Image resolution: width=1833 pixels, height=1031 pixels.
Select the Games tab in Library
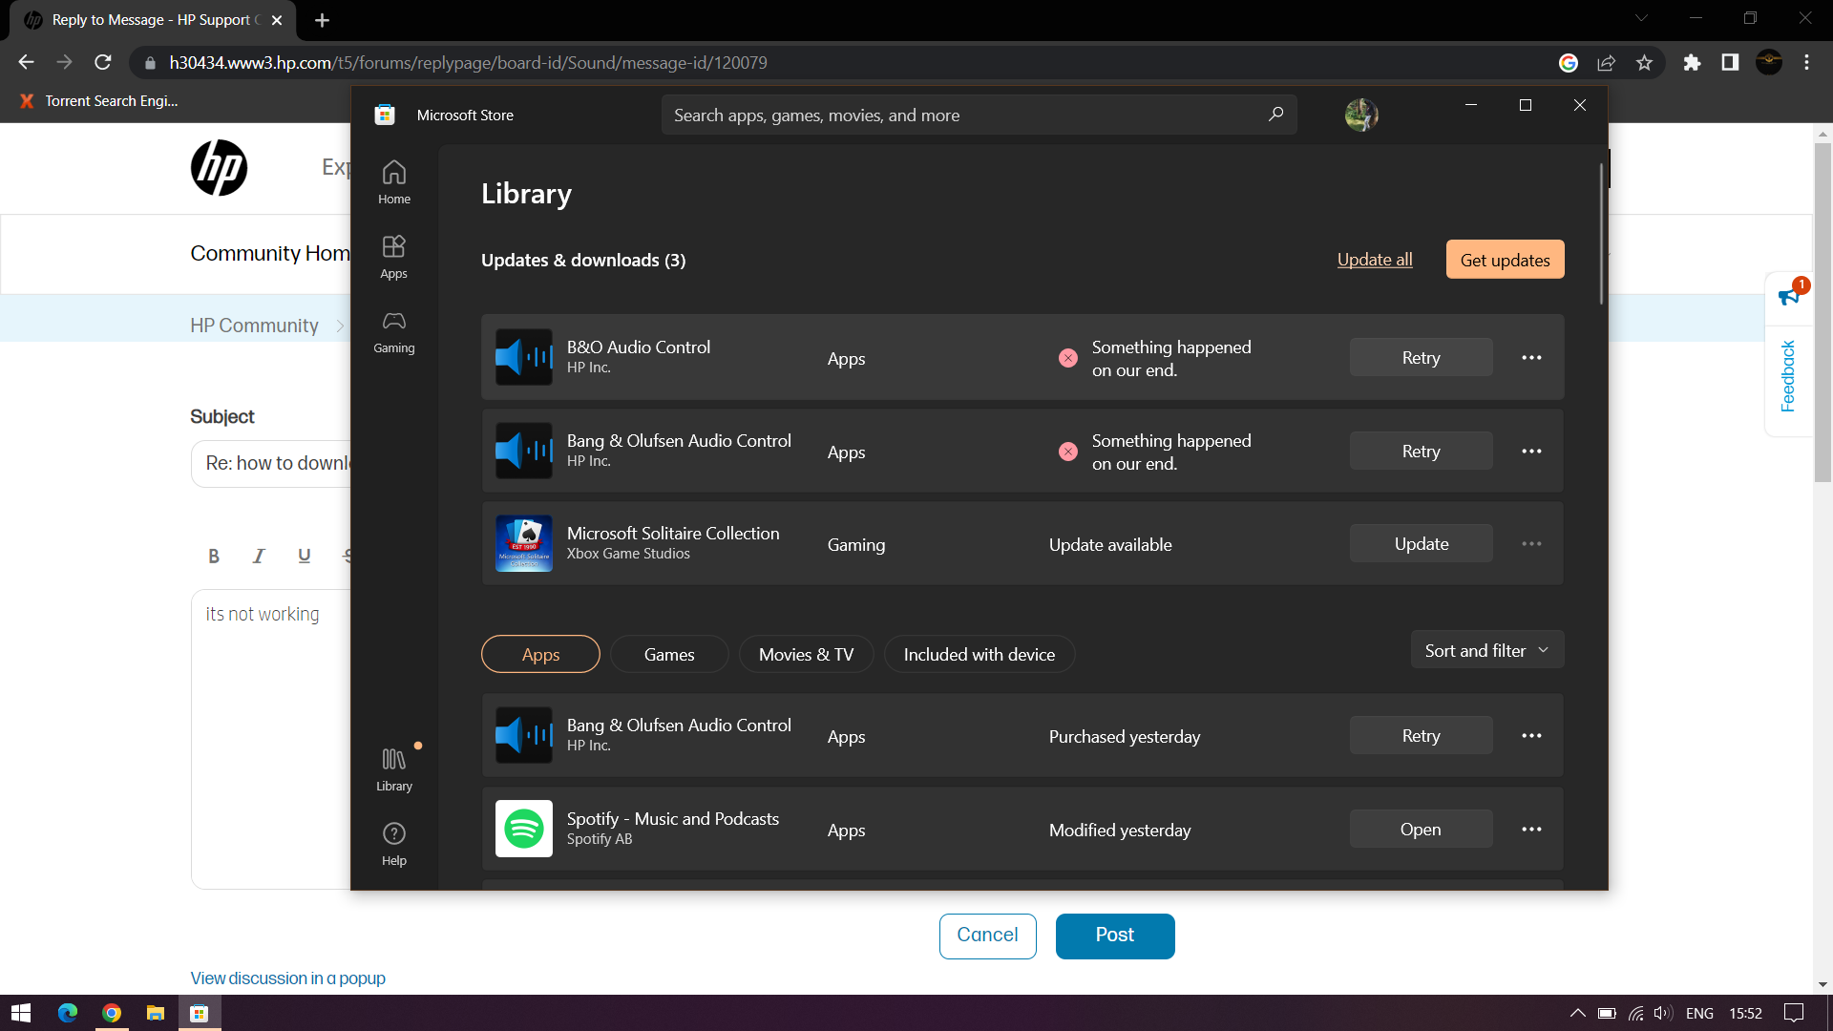point(668,653)
